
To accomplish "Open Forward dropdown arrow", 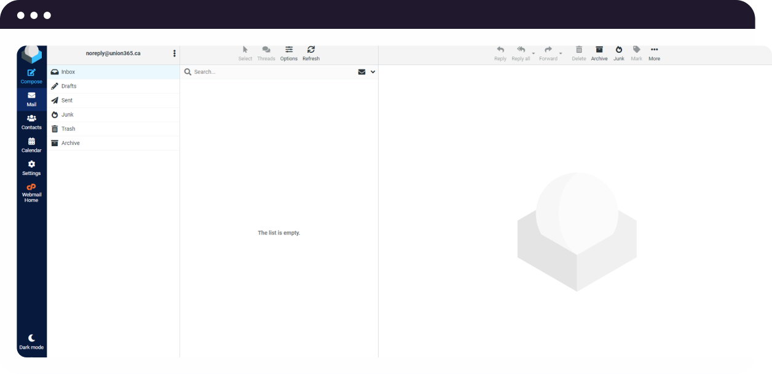I will [561, 53].
